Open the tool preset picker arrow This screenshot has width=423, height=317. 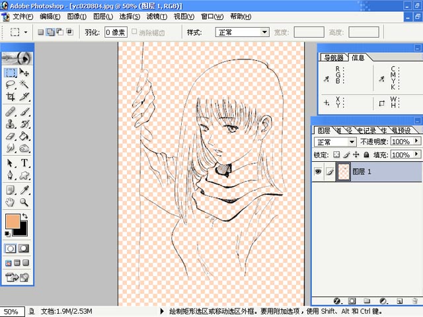tap(26, 32)
